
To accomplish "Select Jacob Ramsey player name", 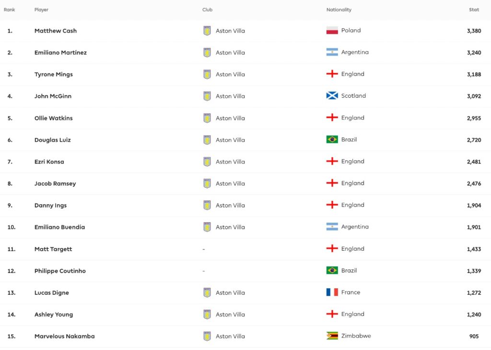I will pos(55,184).
